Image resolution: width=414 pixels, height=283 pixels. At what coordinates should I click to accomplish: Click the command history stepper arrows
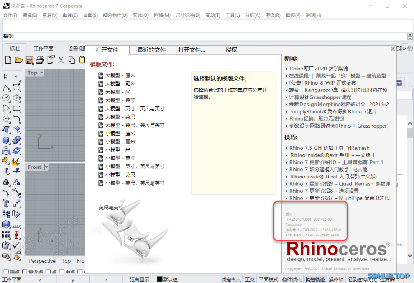coord(410,36)
